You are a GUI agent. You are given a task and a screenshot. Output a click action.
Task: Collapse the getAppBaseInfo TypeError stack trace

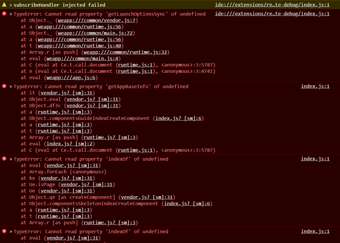coord(11,87)
